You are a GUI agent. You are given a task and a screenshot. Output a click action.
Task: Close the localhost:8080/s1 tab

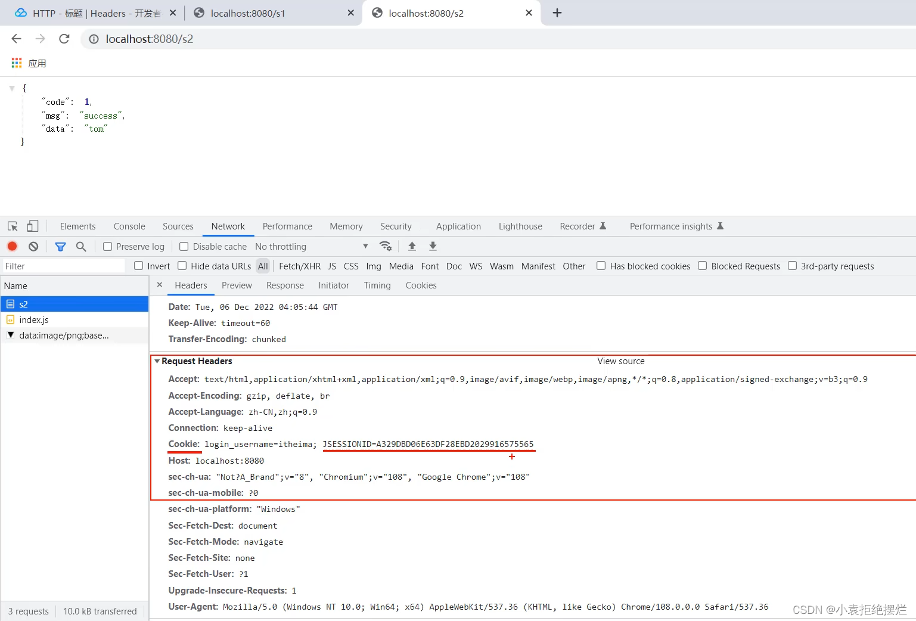tap(351, 13)
